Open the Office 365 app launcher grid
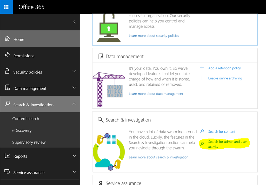 pos(6,7)
